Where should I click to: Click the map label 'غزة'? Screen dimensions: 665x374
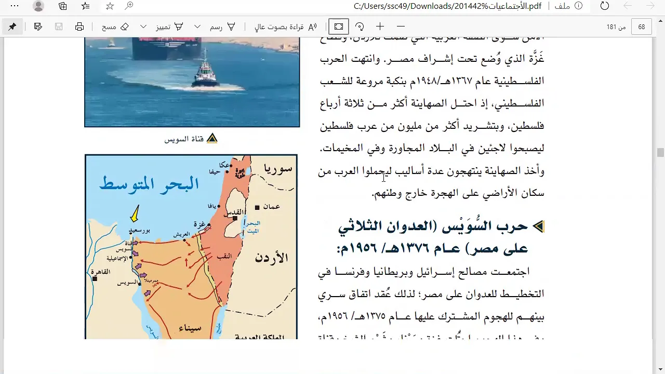[x=199, y=224]
